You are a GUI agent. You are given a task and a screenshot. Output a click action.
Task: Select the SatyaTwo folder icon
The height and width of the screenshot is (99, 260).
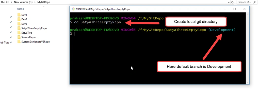[19, 33]
